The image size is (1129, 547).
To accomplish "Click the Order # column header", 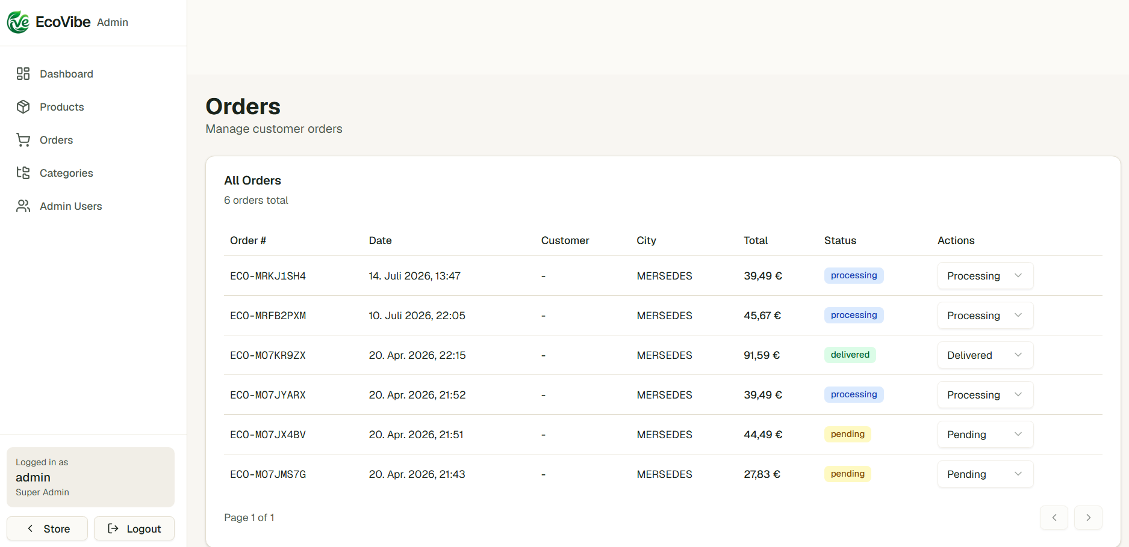I will pos(248,240).
